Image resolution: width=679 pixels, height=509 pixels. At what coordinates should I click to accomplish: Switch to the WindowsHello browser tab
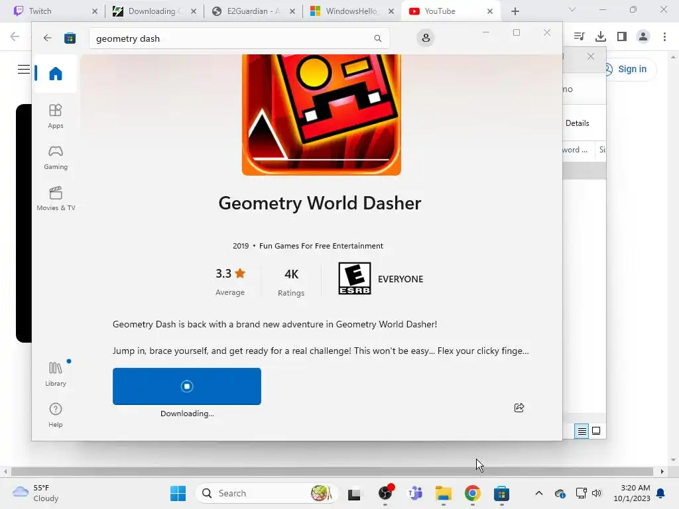coord(350,11)
